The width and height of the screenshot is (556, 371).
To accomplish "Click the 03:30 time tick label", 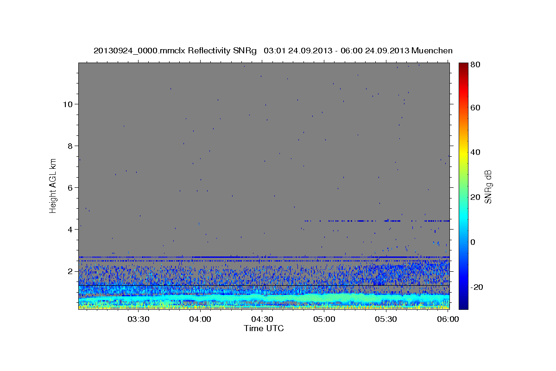I will click(139, 319).
